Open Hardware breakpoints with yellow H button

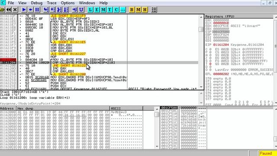pos(145,10)
